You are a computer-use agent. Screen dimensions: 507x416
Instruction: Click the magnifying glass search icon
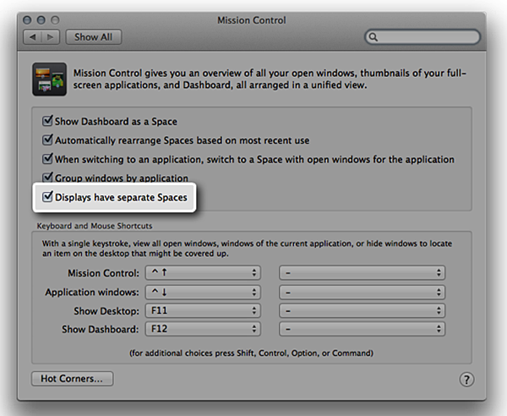pyautogui.click(x=373, y=37)
